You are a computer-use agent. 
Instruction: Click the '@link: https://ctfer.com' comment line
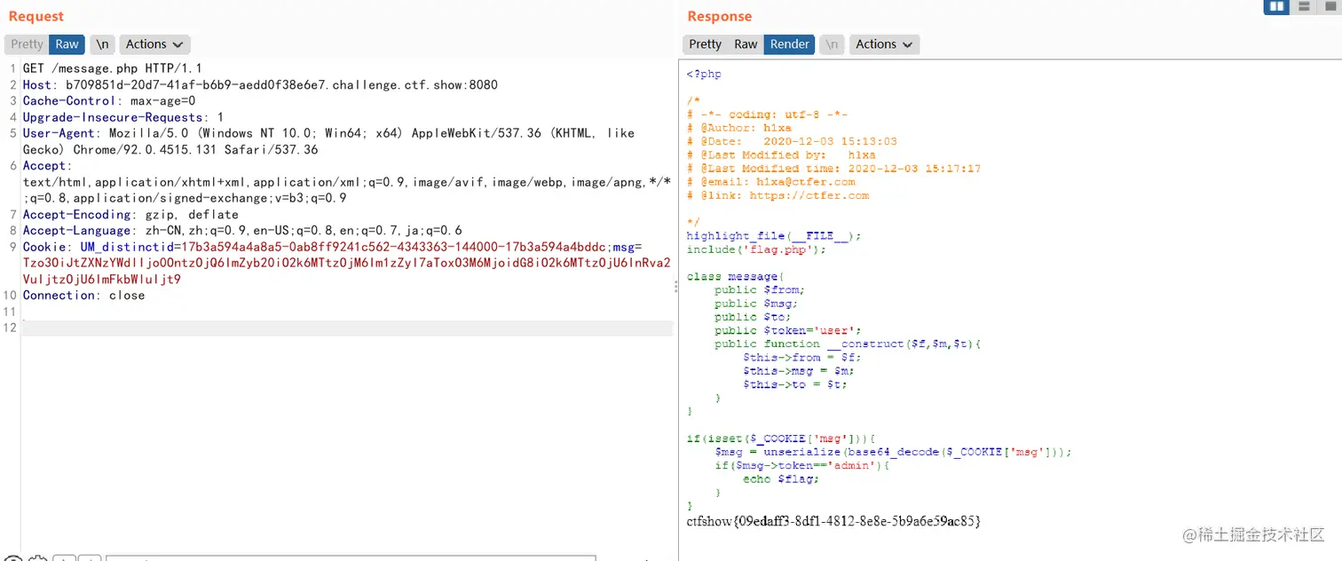[778, 195]
